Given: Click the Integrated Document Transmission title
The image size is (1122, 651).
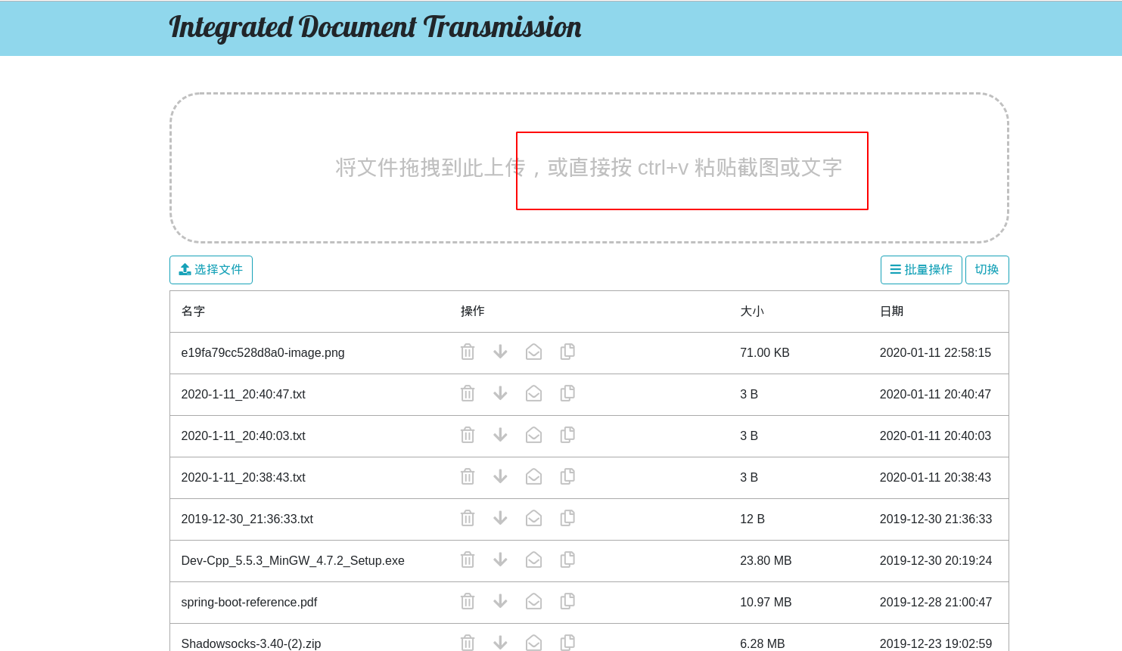Looking at the screenshot, I should 375,27.
